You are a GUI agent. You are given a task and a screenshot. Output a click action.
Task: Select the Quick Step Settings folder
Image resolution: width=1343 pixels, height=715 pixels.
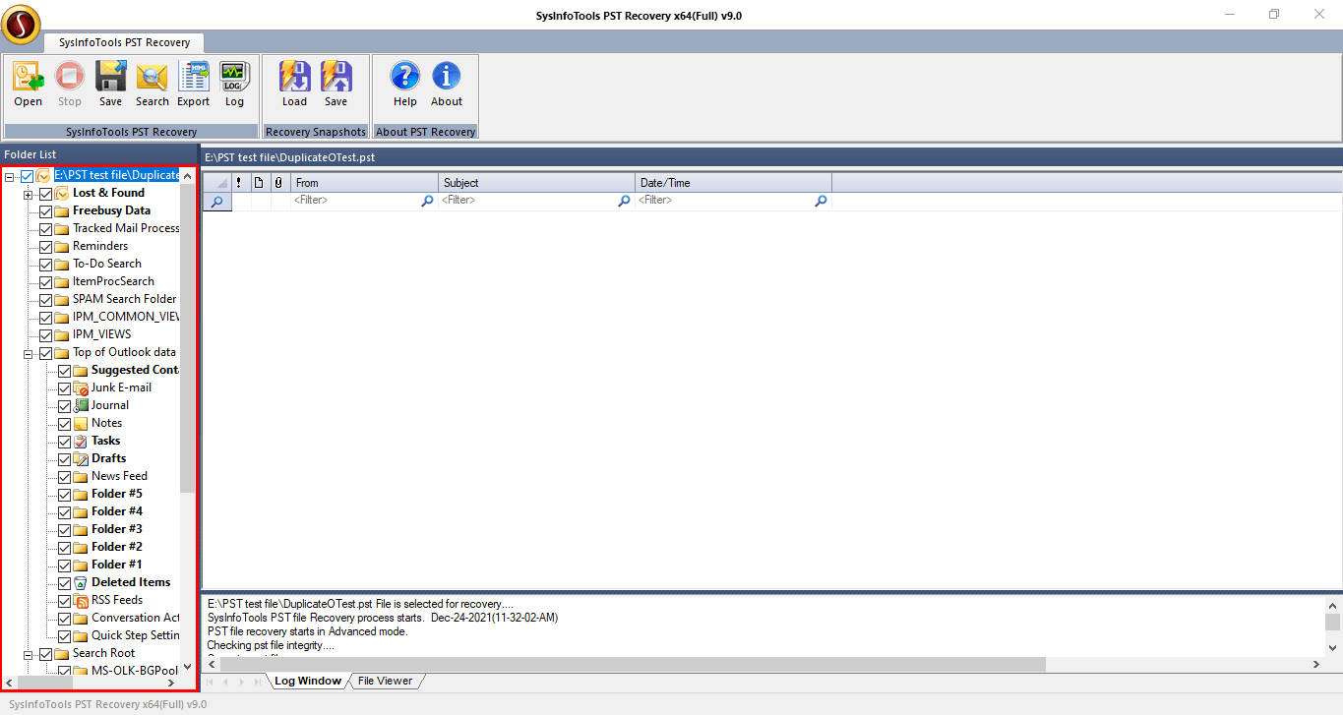point(136,635)
